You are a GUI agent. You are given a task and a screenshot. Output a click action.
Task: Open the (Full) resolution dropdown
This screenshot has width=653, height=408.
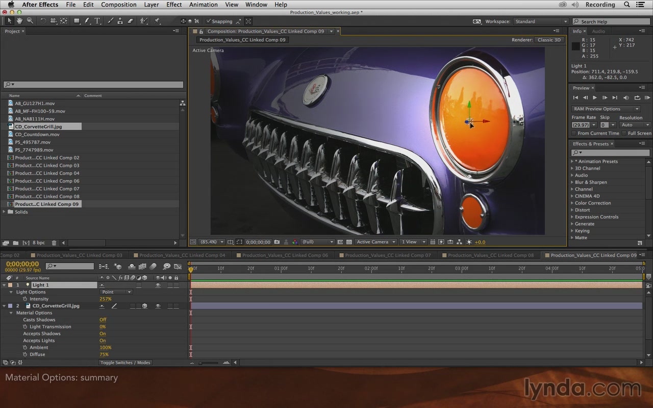[317, 242]
